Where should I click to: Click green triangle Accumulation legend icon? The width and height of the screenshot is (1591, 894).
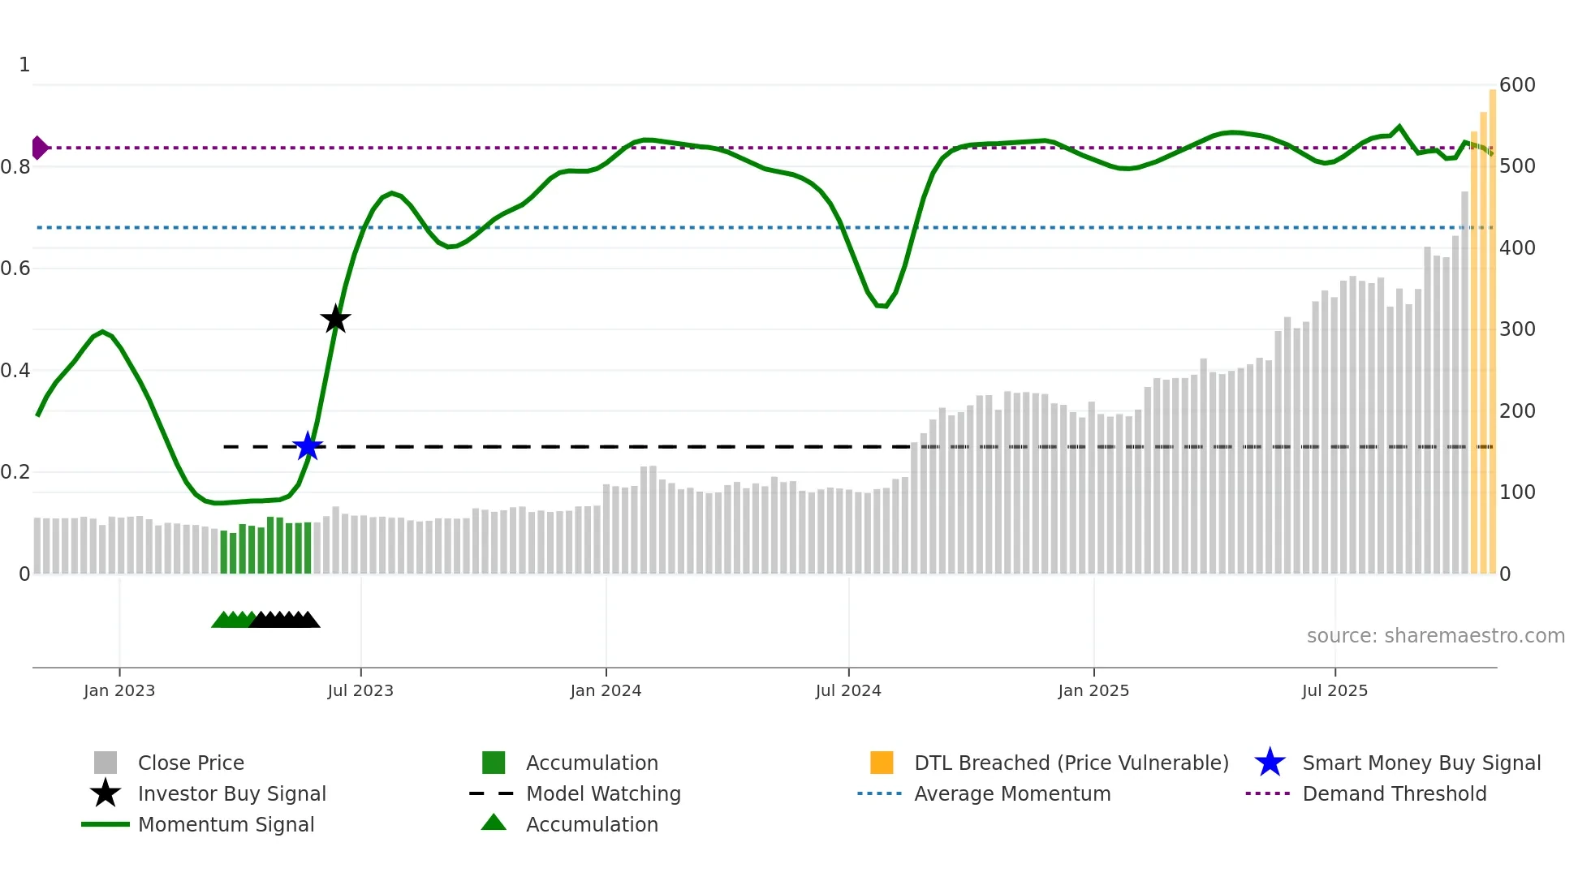[x=494, y=823]
